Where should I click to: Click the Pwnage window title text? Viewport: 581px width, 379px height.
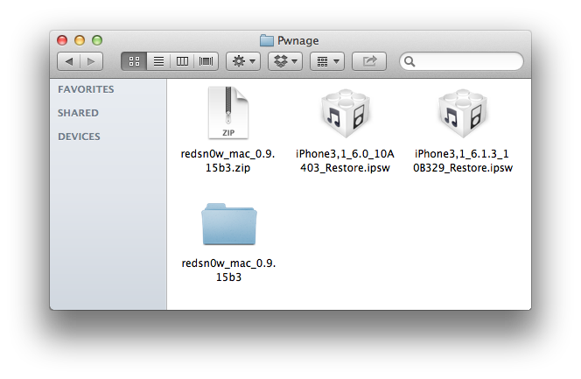tap(297, 40)
